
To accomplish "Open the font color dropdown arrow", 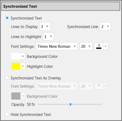I will pos(106,46).
